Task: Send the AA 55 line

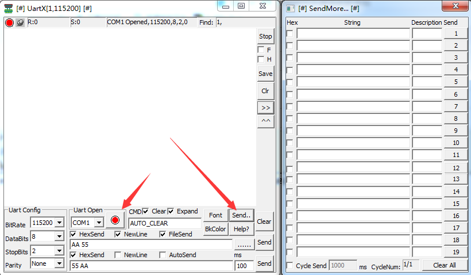Action: click(x=264, y=243)
